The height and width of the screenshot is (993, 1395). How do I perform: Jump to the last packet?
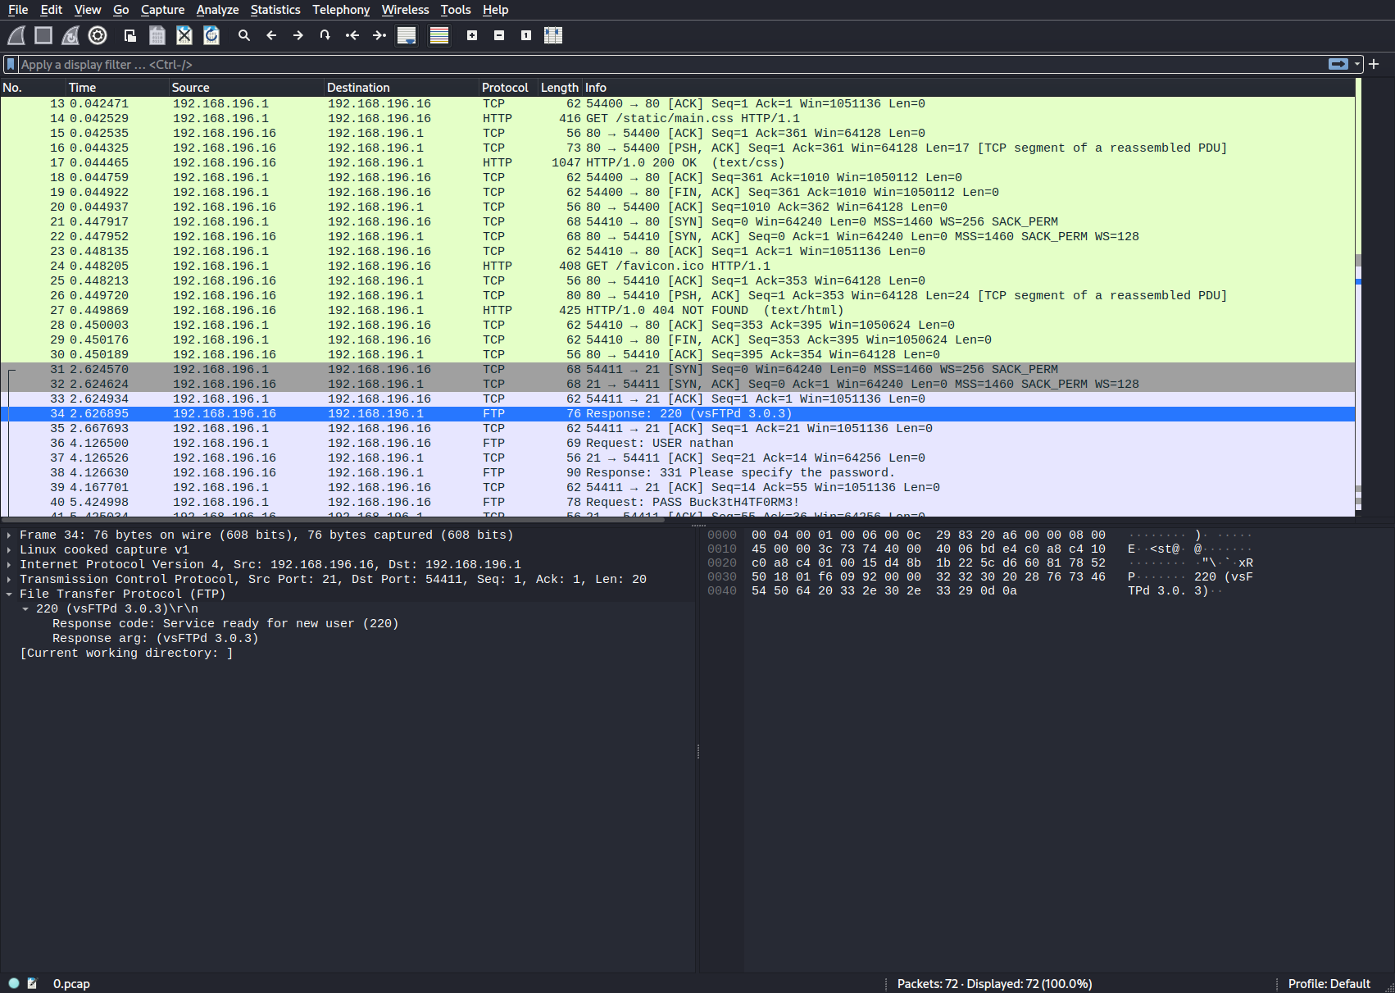coord(379,35)
